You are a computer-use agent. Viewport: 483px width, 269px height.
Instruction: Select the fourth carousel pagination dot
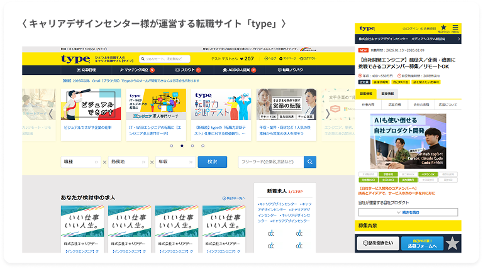click(203, 146)
